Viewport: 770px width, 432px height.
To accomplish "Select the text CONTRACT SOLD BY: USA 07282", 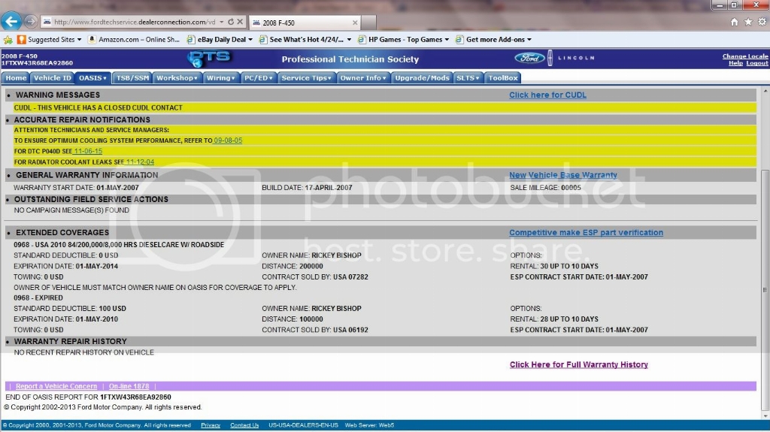I will pyautogui.click(x=315, y=277).
